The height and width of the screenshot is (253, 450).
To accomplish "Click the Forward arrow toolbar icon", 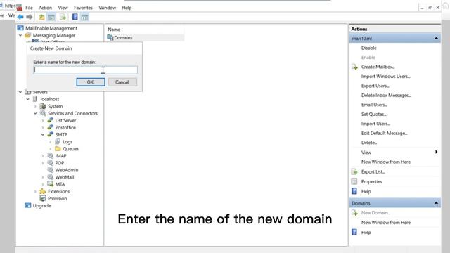I will (30, 17).
